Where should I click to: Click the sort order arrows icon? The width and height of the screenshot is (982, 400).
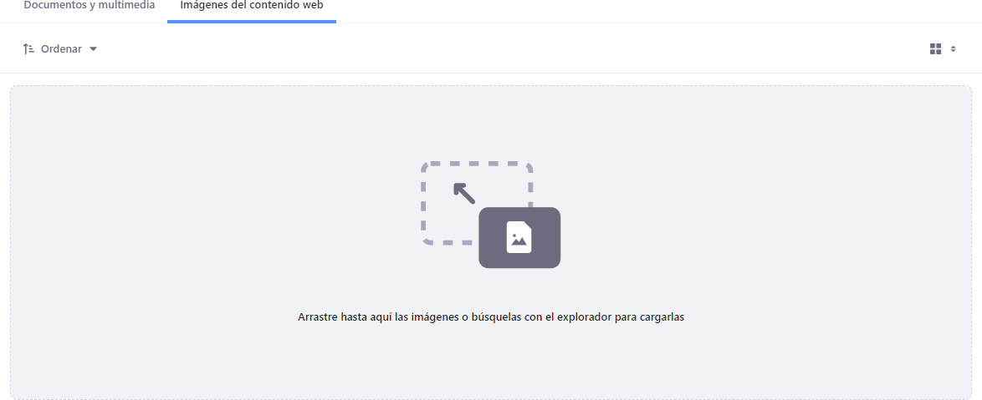tap(28, 48)
